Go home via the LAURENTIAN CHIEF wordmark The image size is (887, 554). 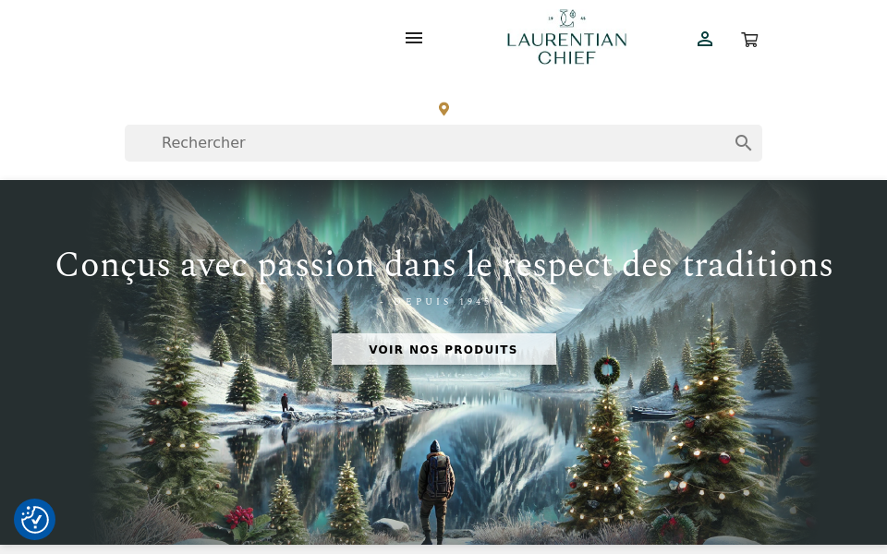pos(566,49)
